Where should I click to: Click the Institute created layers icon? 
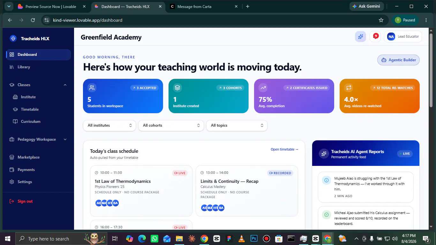(x=177, y=87)
